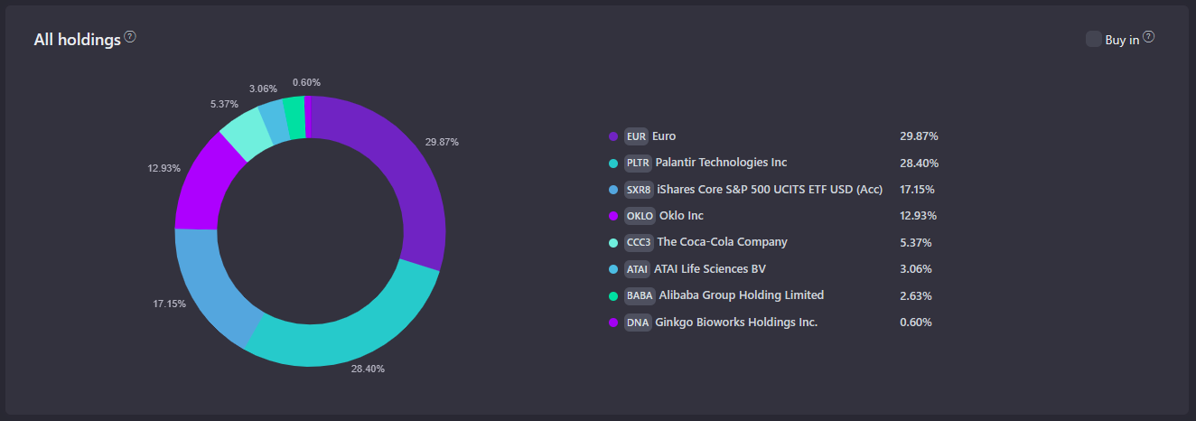Click the PLTR ticker badge
This screenshot has width=1196, height=421.
tap(638, 163)
